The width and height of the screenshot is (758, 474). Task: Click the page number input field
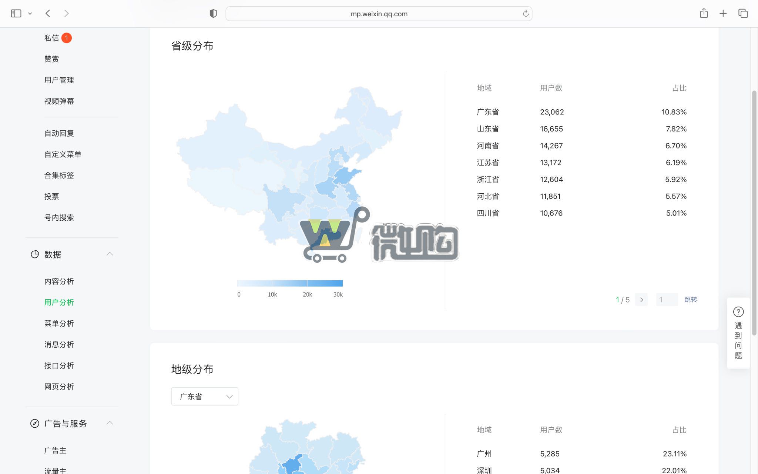point(667,300)
